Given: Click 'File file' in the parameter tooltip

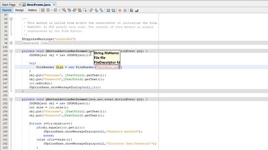Looking at the screenshot, I should [x=100, y=58].
